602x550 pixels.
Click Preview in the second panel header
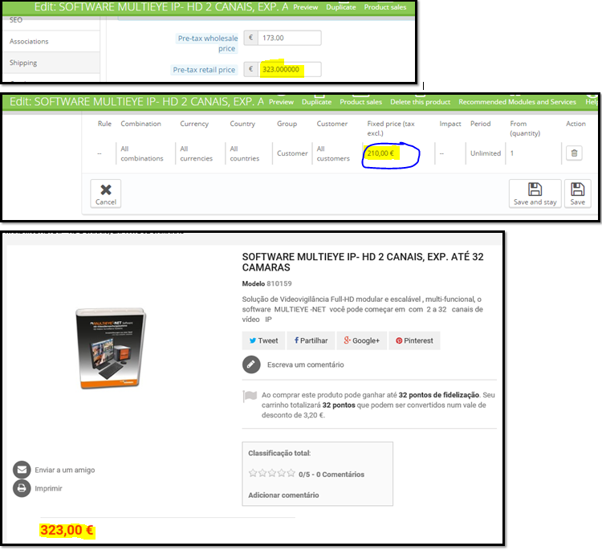[x=281, y=102]
